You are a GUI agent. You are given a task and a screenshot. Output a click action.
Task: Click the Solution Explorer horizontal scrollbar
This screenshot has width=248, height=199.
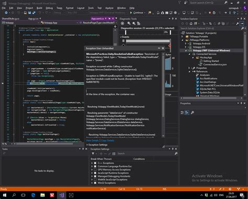211,98
